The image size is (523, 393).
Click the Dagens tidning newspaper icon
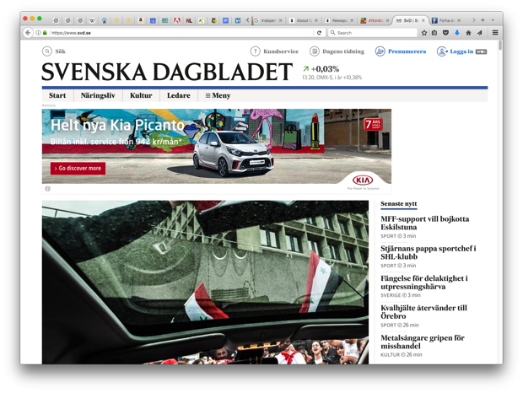314,51
